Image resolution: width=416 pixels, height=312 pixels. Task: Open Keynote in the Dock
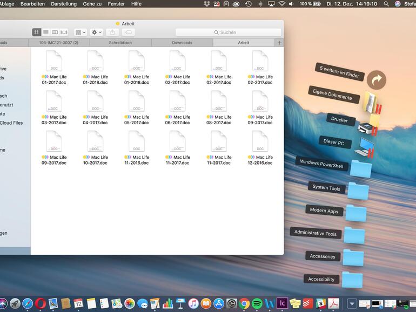180,303
